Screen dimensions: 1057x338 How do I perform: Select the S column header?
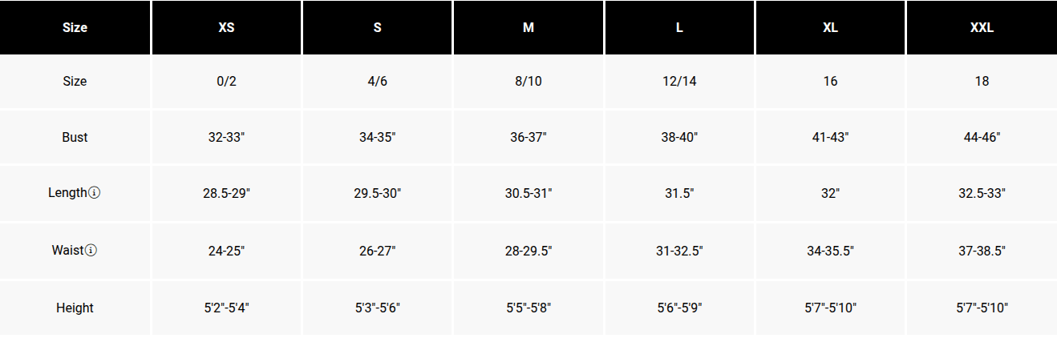pos(377,27)
